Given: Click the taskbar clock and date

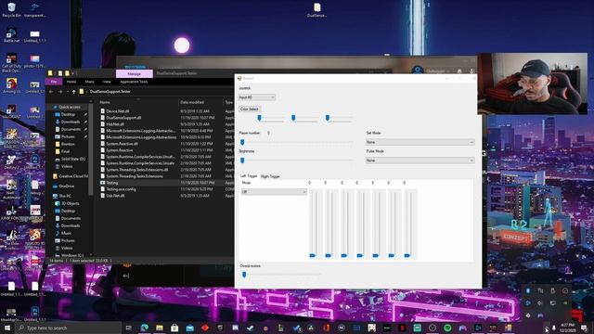Looking at the screenshot, I should point(568,328).
